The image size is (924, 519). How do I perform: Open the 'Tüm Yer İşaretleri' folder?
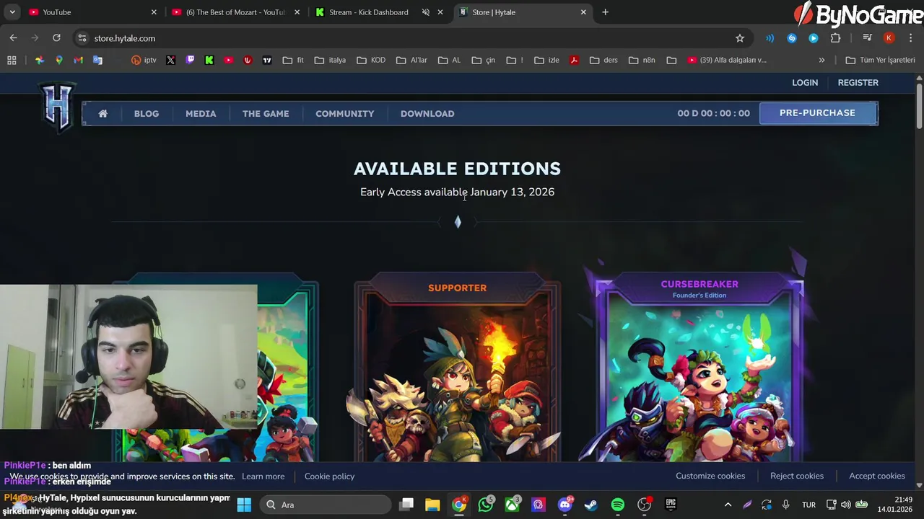[880, 60]
